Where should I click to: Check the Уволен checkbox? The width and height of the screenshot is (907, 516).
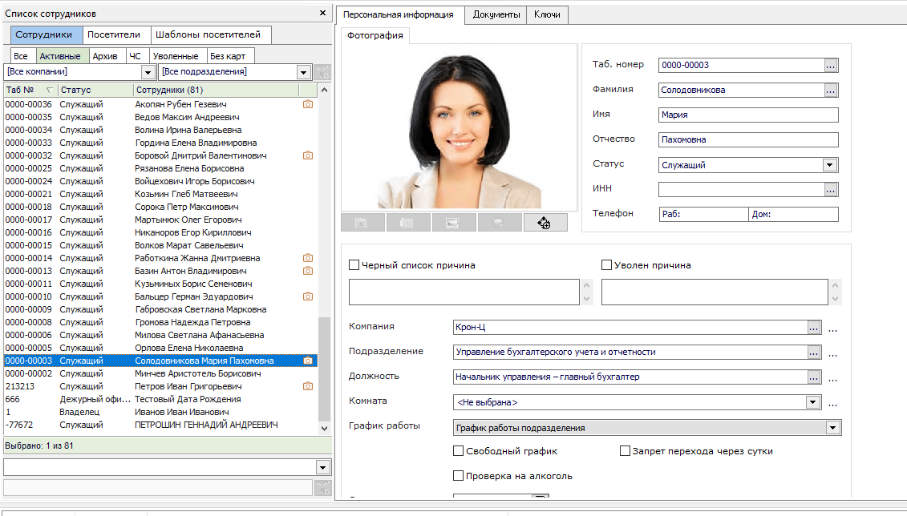607,265
